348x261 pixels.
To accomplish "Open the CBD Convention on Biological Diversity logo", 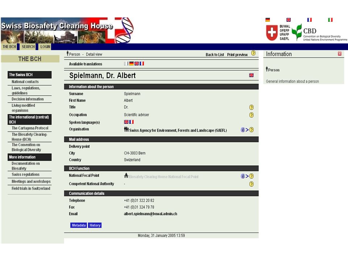I will [319, 33].
